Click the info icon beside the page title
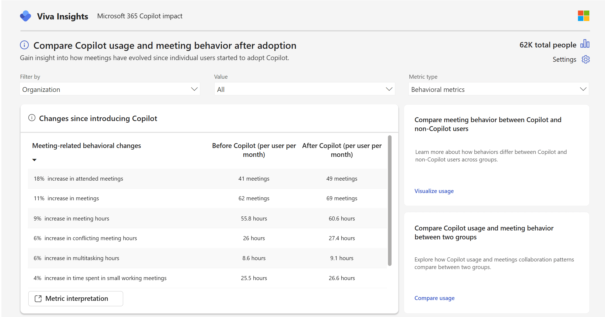Image resolution: width=605 pixels, height=317 pixels. [x=24, y=45]
